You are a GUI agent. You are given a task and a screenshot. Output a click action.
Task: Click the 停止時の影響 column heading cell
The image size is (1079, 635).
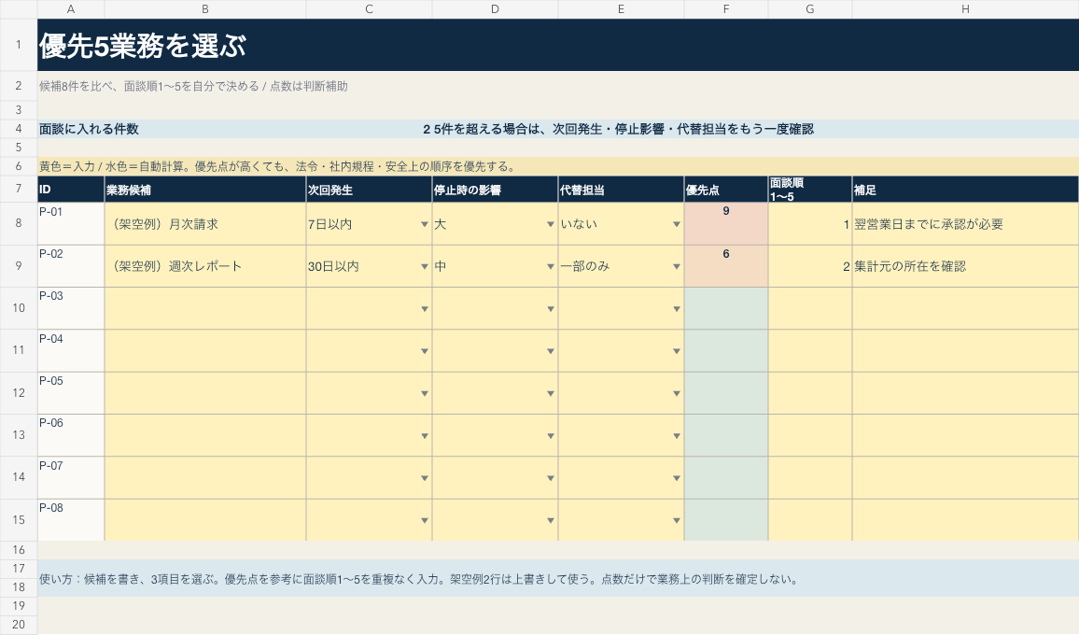pos(495,190)
